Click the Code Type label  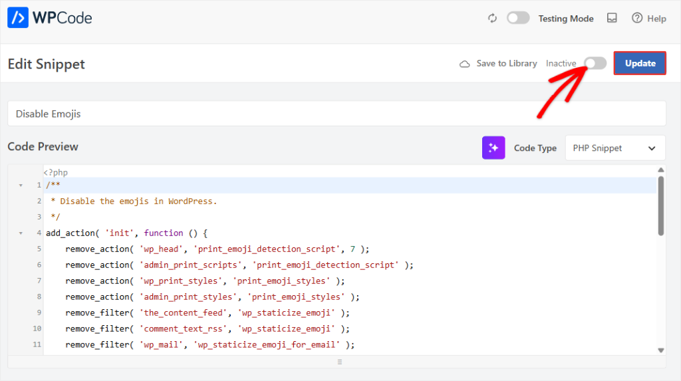535,148
